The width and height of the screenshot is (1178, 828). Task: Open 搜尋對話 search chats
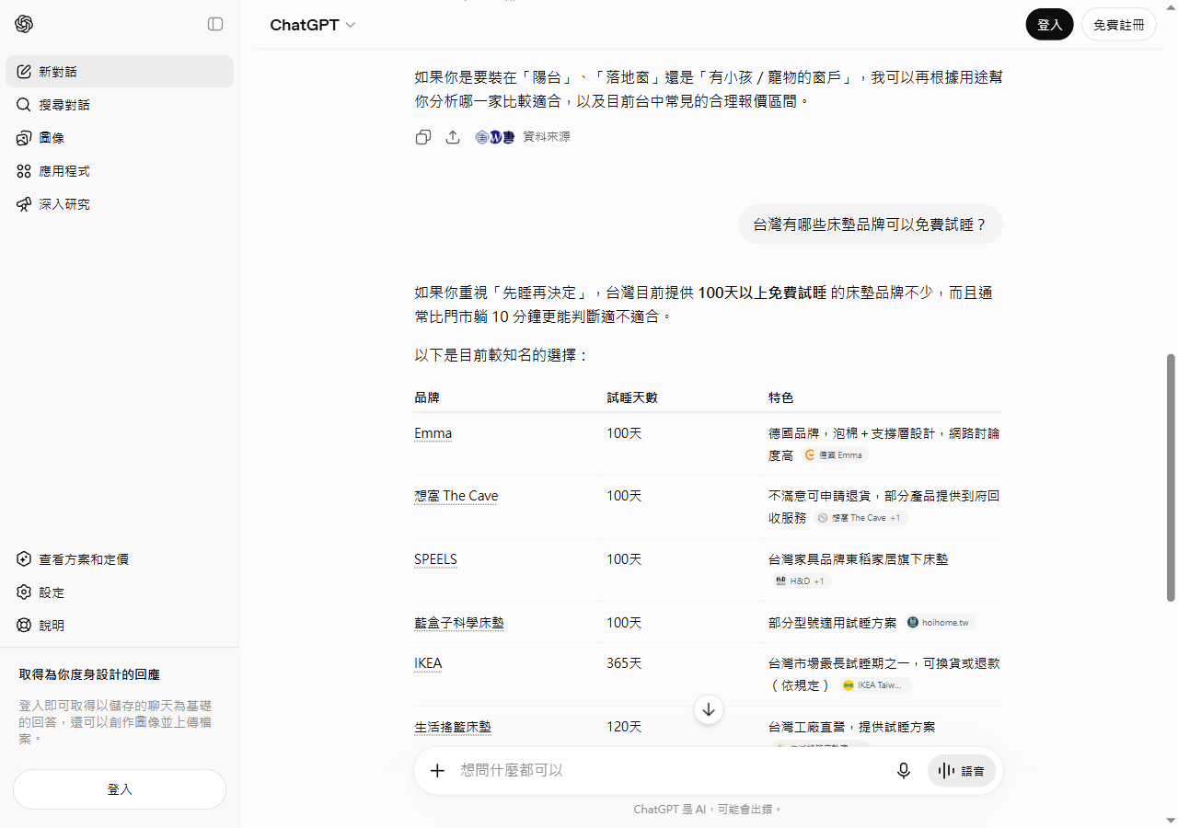pyautogui.click(x=120, y=105)
